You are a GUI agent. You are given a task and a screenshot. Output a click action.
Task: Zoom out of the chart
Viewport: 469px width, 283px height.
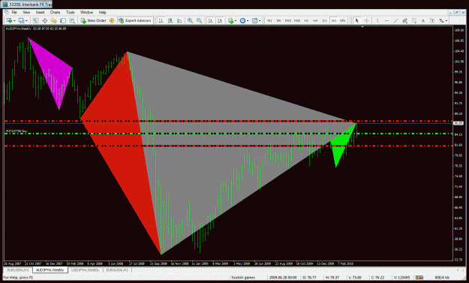(x=199, y=20)
